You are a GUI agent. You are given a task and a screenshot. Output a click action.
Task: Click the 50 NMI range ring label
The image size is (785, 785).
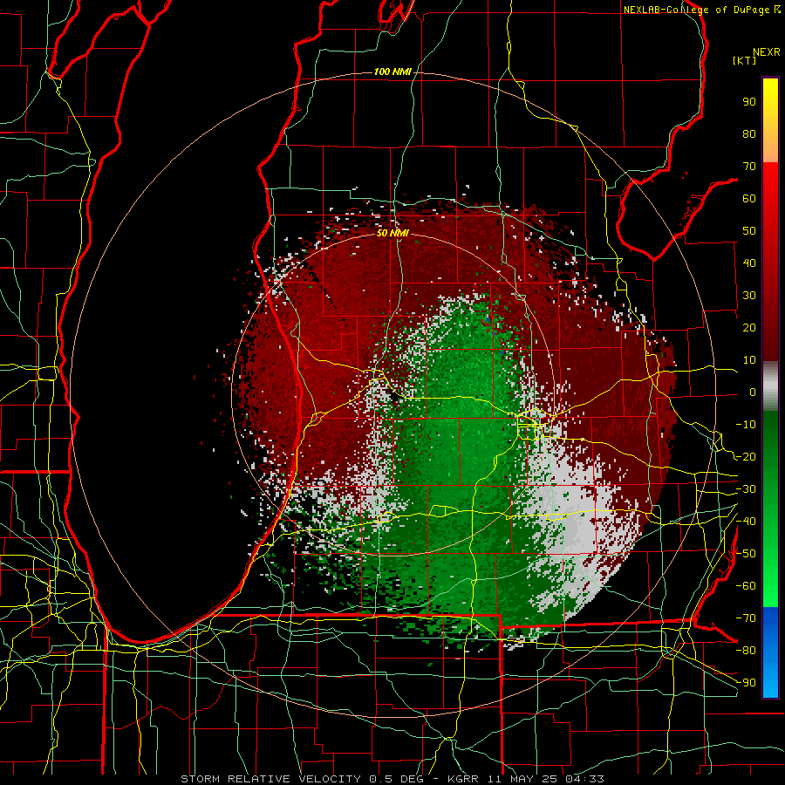(392, 233)
